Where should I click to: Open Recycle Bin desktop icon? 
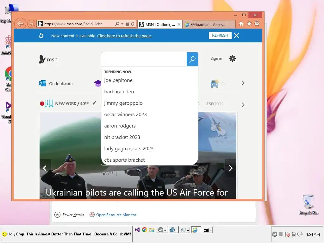pos(308,204)
